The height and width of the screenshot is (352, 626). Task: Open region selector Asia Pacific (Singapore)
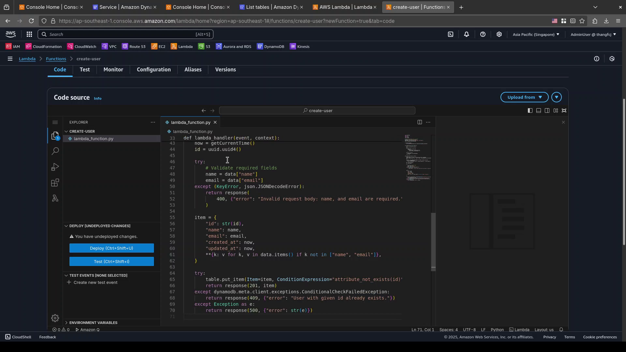tap(536, 35)
